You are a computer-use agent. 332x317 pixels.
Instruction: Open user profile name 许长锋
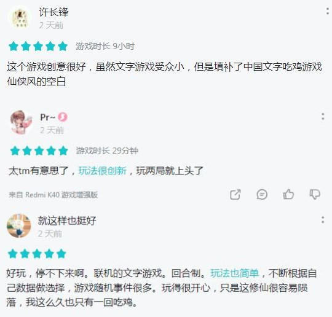click(53, 12)
